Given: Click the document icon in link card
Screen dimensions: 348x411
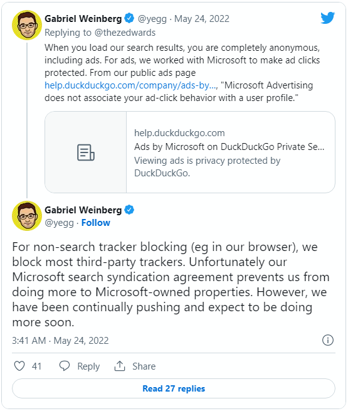Looking at the screenshot, I should (x=86, y=152).
